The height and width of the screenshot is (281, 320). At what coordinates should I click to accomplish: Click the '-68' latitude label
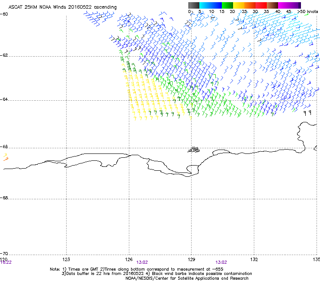pos(4,198)
